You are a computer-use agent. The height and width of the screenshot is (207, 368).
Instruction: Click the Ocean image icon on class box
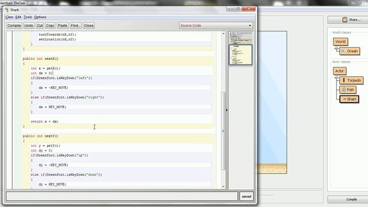pyautogui.click(x=344, y=51)
